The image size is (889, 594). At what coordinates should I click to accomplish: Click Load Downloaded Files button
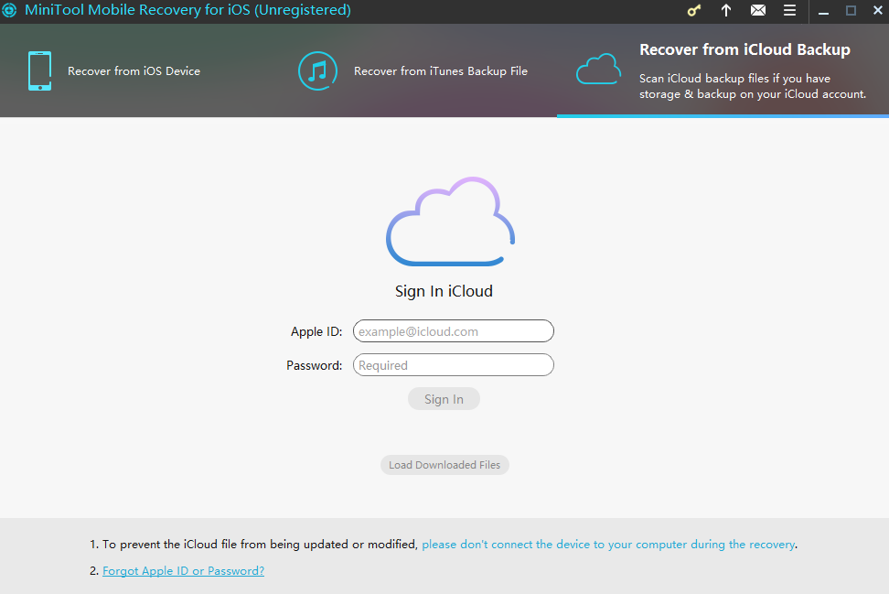pos(444,465)
